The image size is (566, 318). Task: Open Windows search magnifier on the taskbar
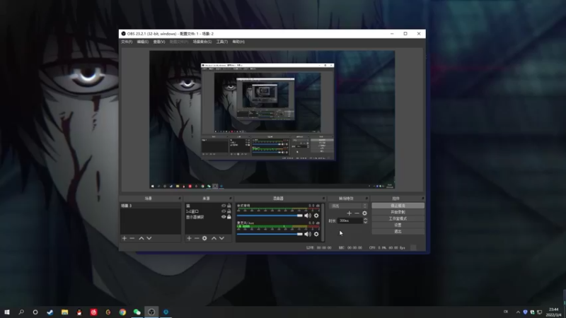[x=21, y=312]
